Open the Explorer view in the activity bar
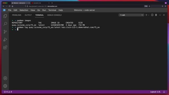Image resolution: width=169 pixels, height=95 pixels. [5, 16]
